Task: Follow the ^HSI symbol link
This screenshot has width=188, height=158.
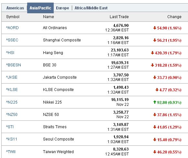Action: tap(10, 52)
